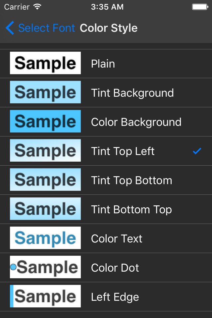Tap the Tint Top Bottom sample preview

45,180
